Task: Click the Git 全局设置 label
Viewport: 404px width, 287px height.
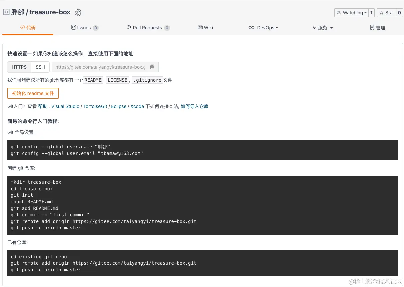Action: 21,132
